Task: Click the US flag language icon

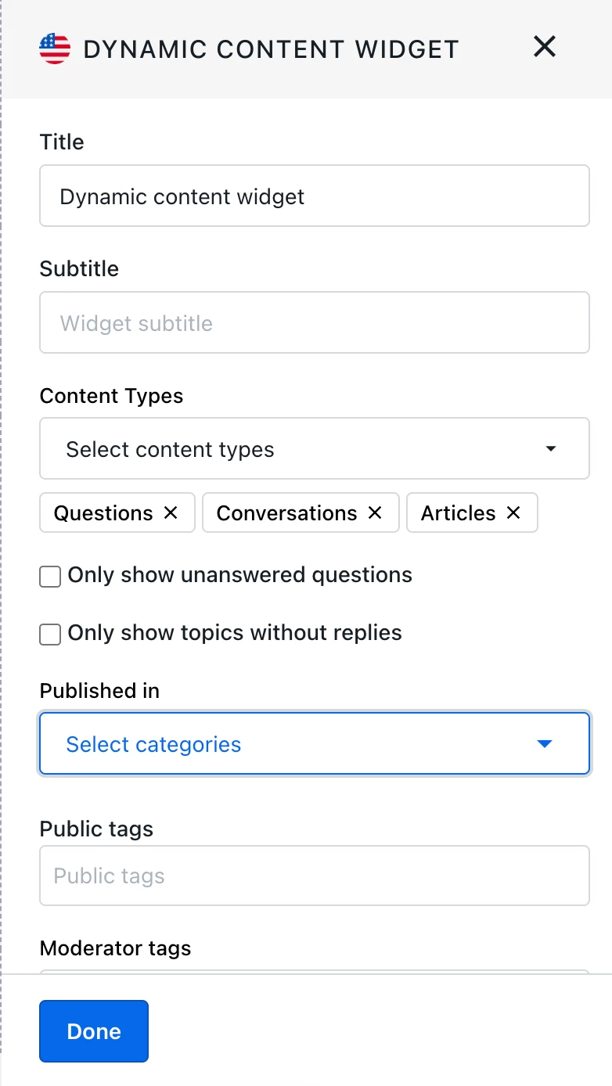Action: click(x=55, y=49)
